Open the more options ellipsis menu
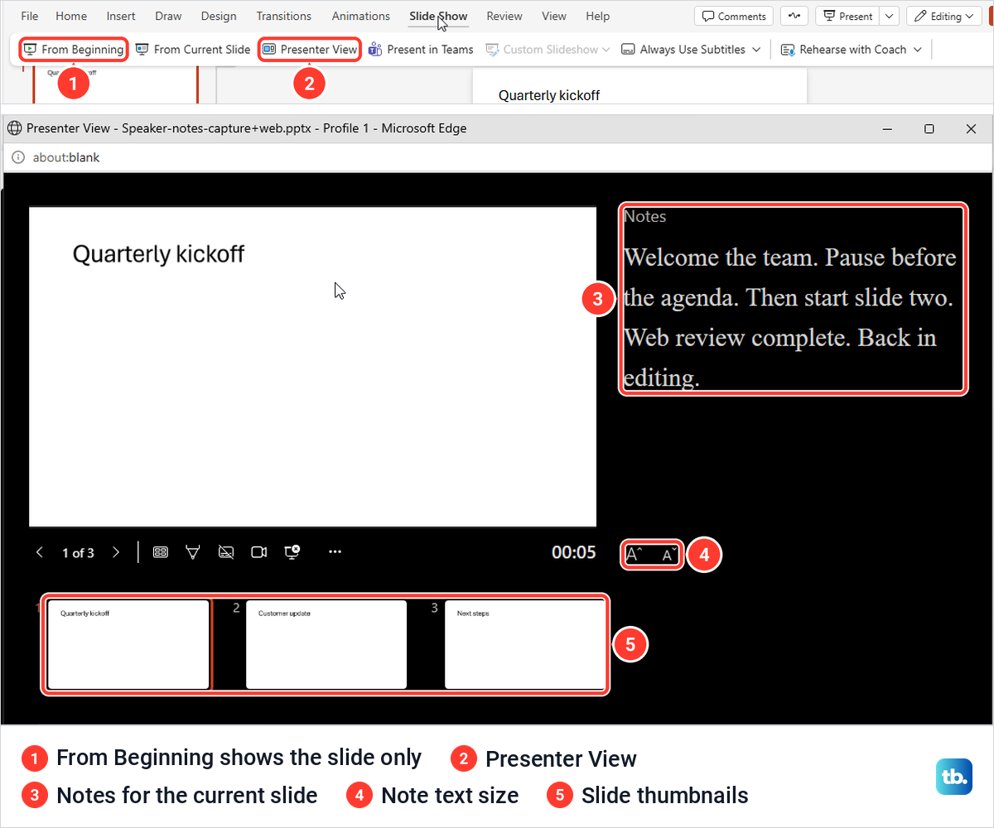 pyautogui.click(x=335, y=551)
